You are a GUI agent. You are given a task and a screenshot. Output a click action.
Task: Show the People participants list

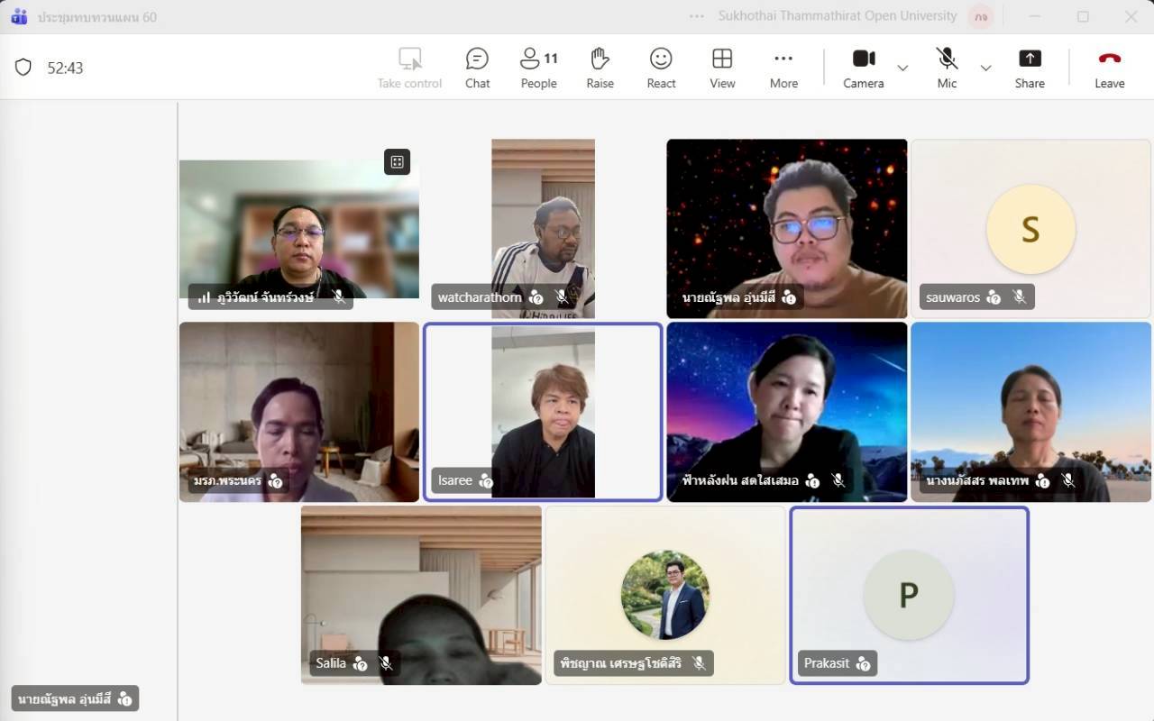click(538, 68)
